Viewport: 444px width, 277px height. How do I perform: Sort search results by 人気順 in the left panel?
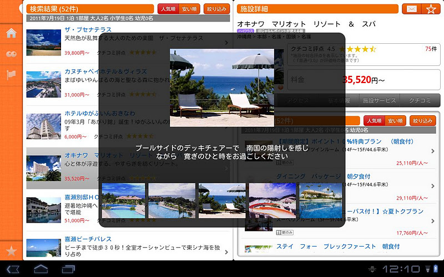pyautogui.click(x=168, y=9)
